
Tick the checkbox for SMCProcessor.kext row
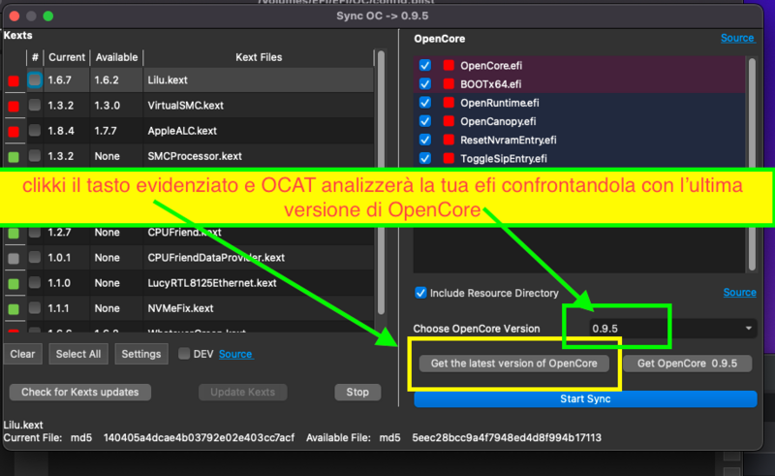[x=35, y=156]
